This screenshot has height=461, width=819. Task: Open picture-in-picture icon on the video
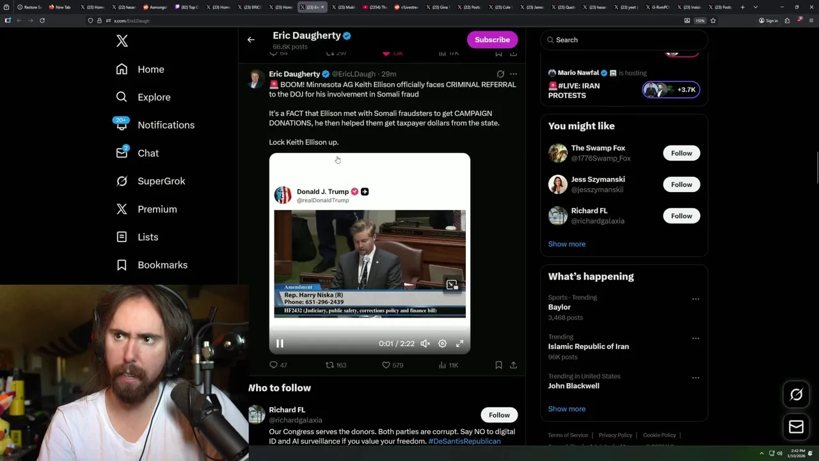point(452,285)
